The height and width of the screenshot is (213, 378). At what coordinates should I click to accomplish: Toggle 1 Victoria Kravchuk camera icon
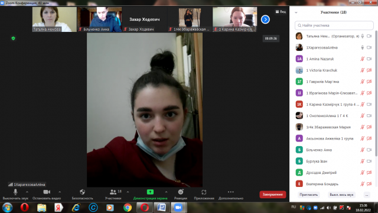[369, 70]
